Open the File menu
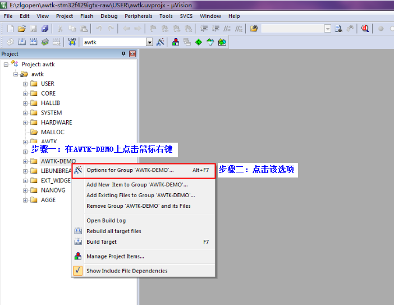Viewport: 394px width, 305px height. coord(8,16)
